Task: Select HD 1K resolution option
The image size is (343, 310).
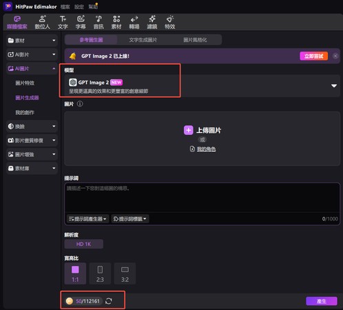Action: [x=83, y=244]
